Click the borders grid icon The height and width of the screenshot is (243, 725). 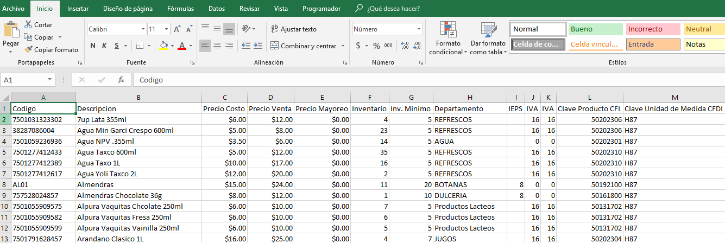pos(140,46)
